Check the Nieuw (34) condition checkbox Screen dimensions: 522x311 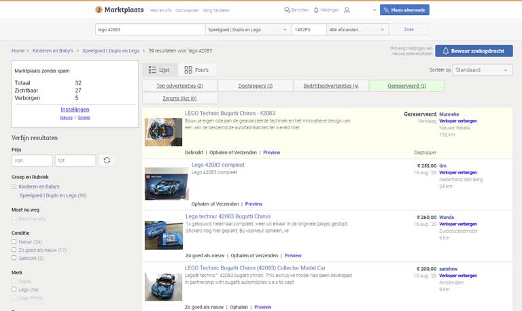coord(14,242)
